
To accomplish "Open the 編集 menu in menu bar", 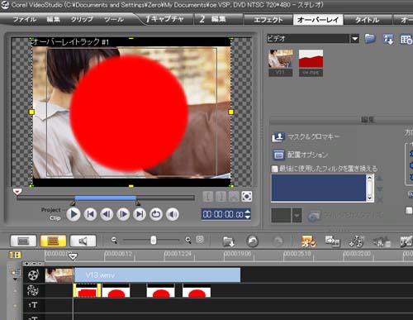I will (x=53, y=19).
